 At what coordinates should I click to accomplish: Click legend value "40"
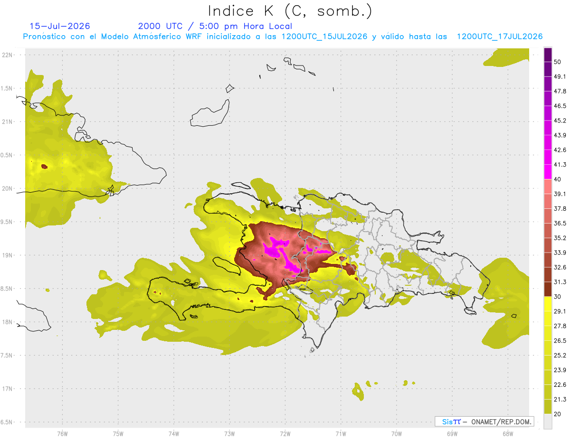tap(558, 179)
